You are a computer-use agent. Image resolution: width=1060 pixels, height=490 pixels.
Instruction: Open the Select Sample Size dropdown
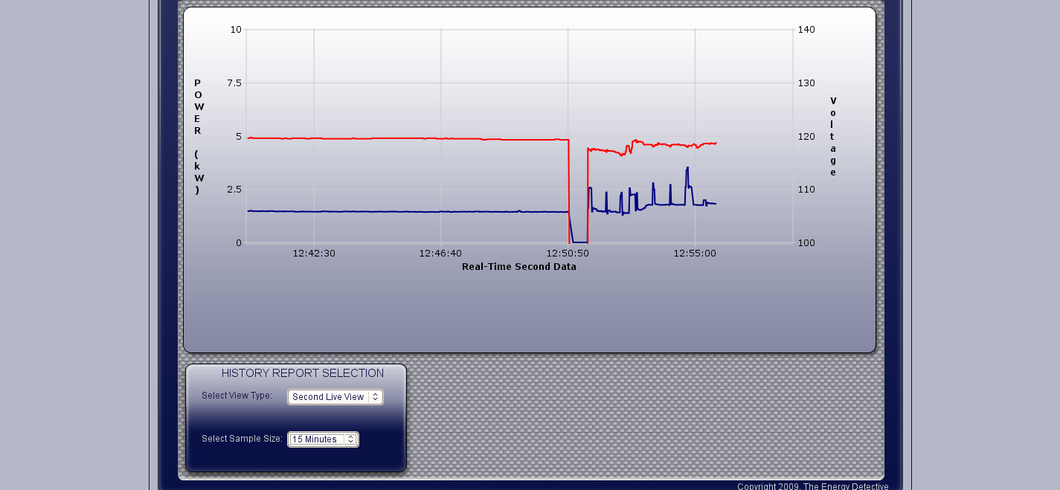click(323, 439)
